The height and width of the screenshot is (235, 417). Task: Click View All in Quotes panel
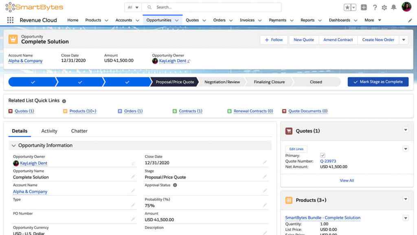(x=347, y=181)
